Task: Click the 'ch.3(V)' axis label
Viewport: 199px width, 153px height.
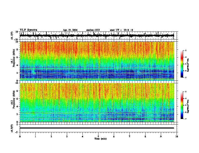Action: click(x=12, y=128)
